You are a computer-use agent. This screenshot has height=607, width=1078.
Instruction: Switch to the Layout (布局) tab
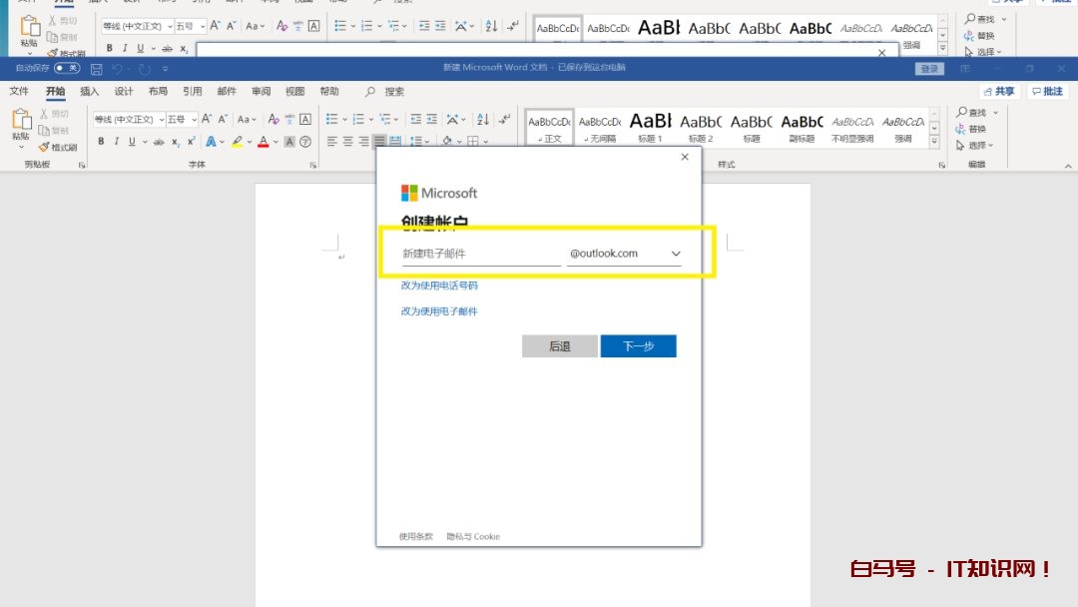tap(158, 91)
